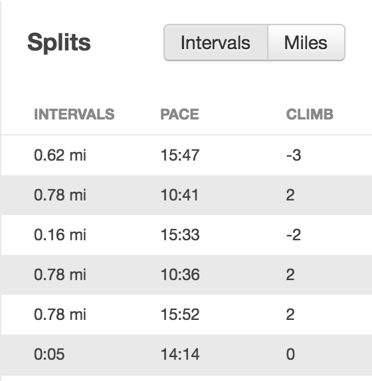Image resolution: width=372 pixels, height=381 pixels.
Task: Select the 0.62 mi interval row
Action: click(x=187, y=155)
